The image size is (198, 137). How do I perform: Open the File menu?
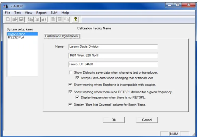pyautogui.click(x=8, y=13)
